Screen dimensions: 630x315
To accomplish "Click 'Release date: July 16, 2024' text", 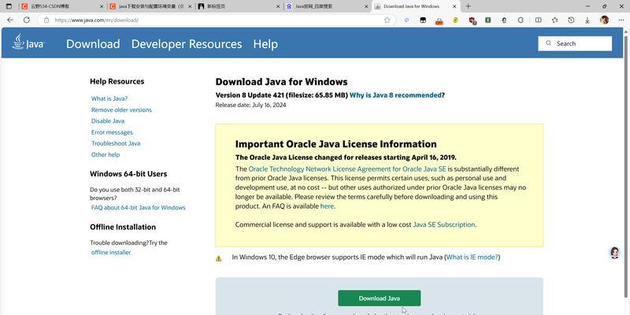I will pos(250,106).
